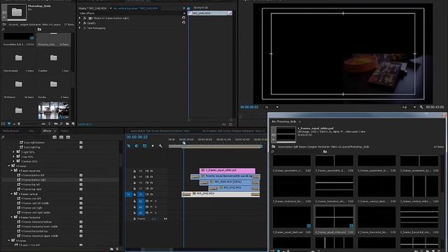Screen dimensions: 448x252
Task: Open Program Monitor settings wrench icon
Action: [x=421, y=107]
